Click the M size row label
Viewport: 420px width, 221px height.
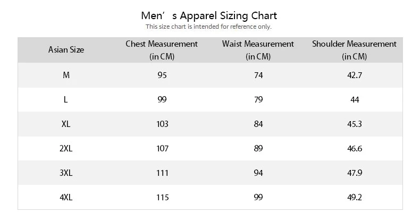coord(66,75)
